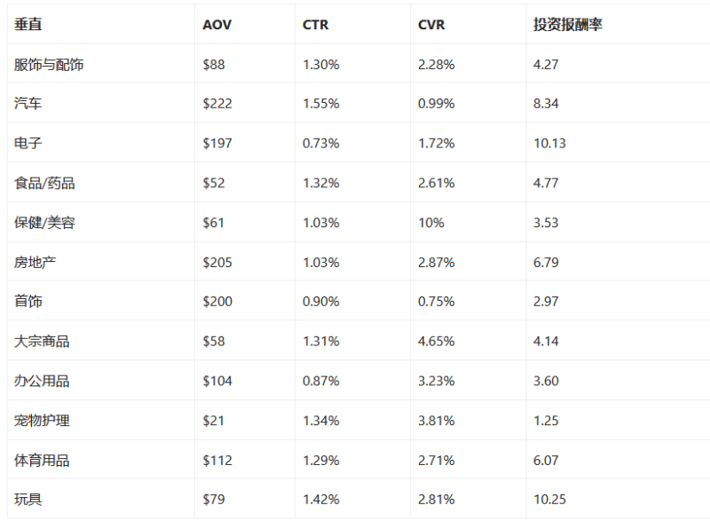
Task: Select the 首饰 AOV value $200
Action: click(x=217, y=302)
